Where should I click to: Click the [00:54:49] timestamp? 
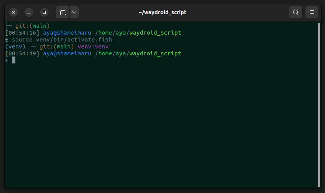[22, 53]
